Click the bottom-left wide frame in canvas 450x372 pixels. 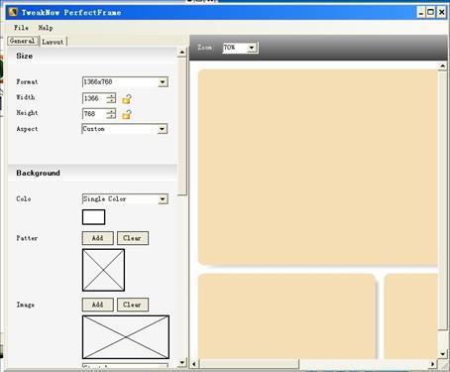point(286,316)
